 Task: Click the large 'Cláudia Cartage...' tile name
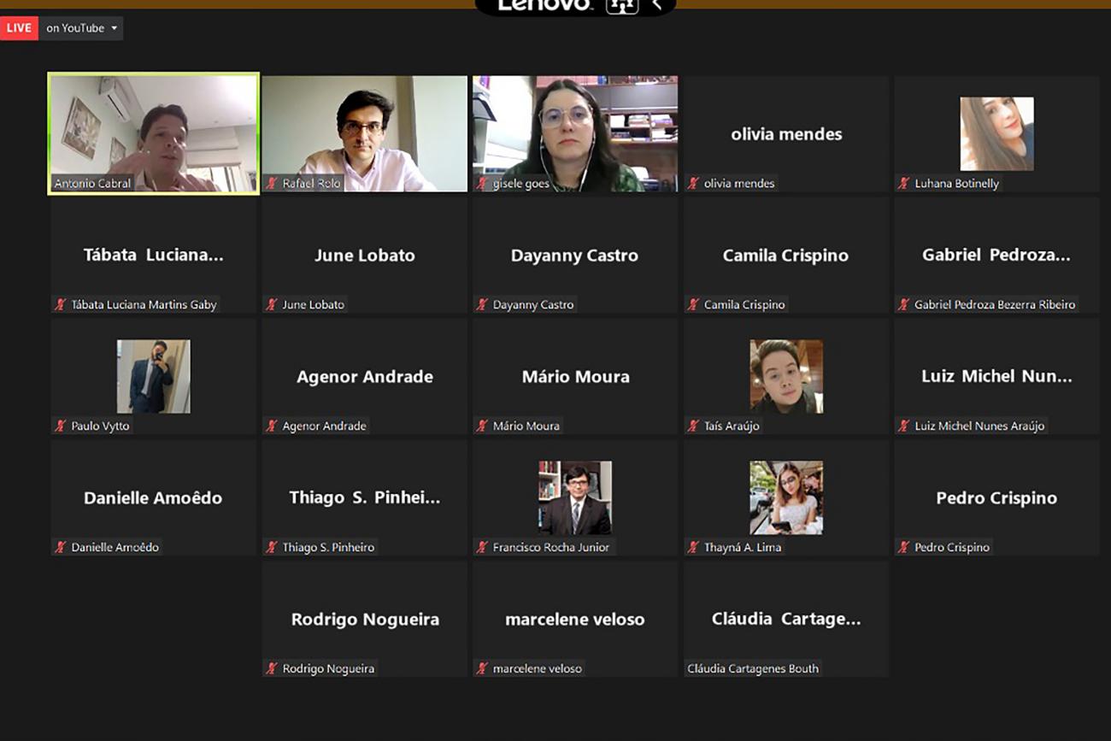(x=786, y=620)
